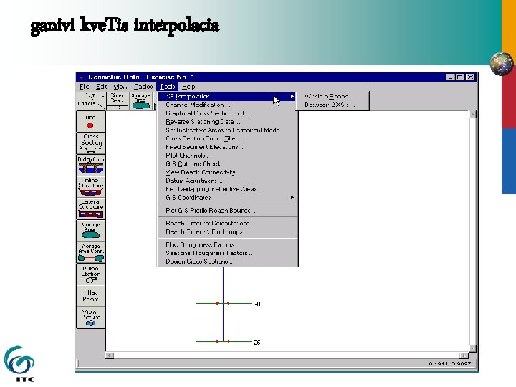Minimize the Geometric Data window

pos(450,77)
